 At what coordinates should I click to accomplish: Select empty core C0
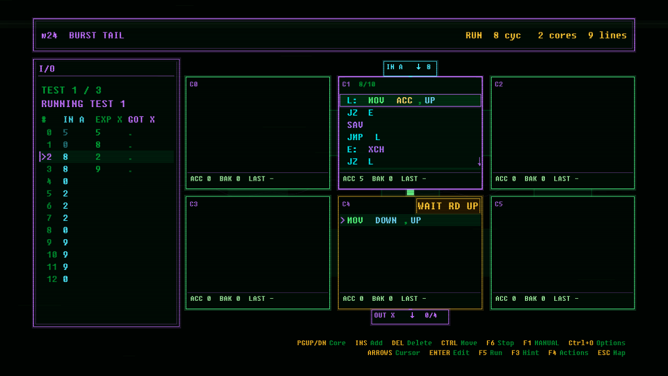tap(258, 133)
